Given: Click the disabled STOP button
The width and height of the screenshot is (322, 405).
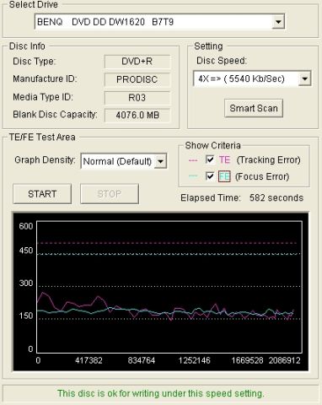Looking at the screenshot, I should click(110, 194).
